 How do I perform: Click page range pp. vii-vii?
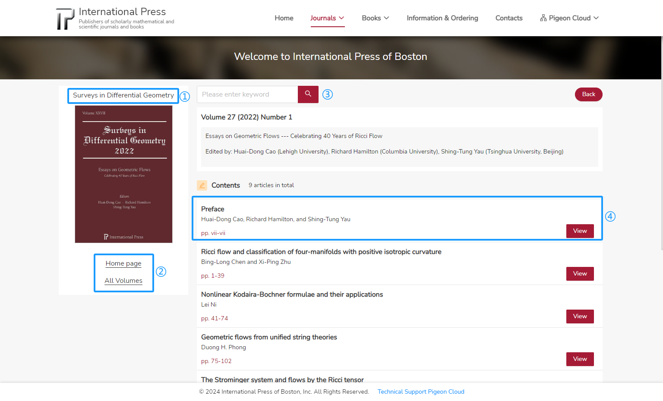click(x=213, y=233)
